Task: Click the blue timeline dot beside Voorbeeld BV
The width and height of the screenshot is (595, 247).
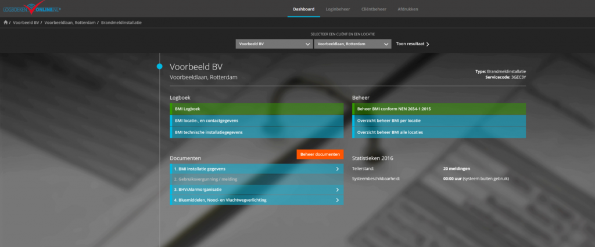Action: (160, 67)
